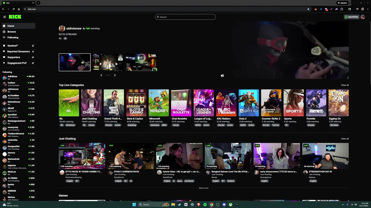Open TheBurntPeanut in the Following list
Viewport: 371px width, 208px height.
pos(18,135)
